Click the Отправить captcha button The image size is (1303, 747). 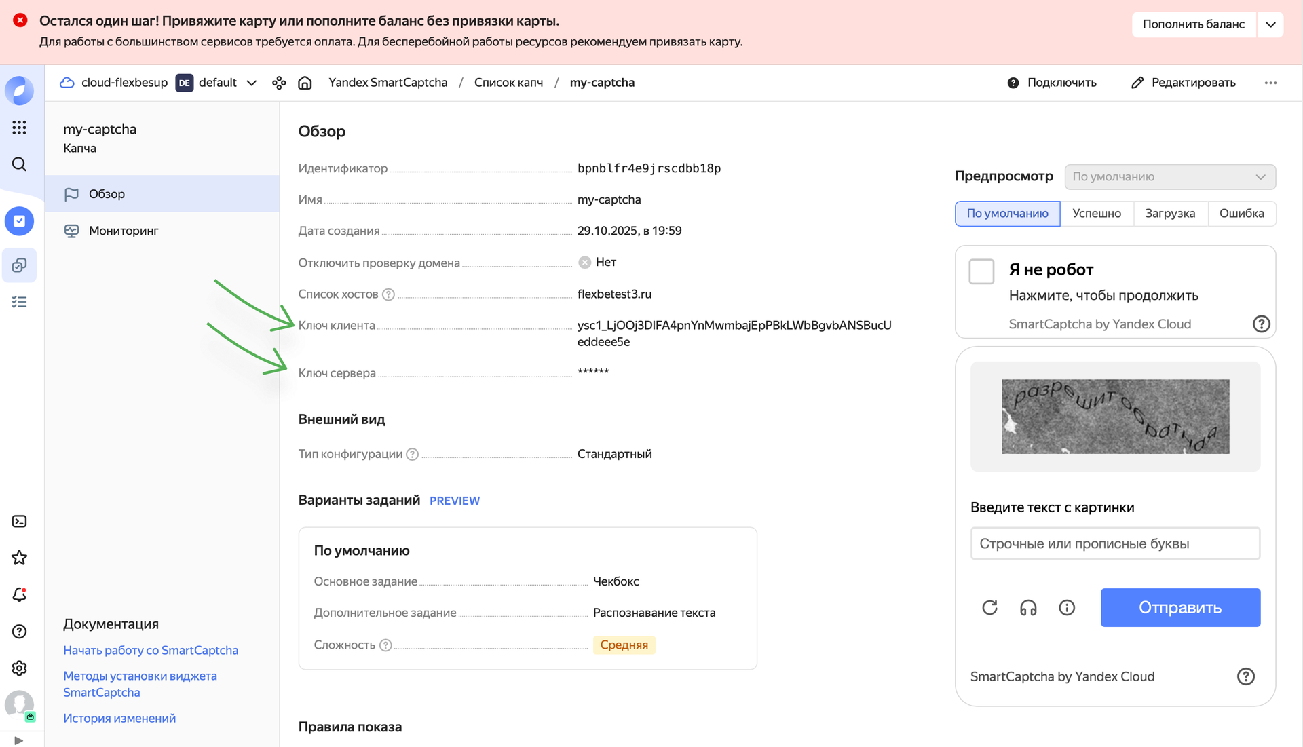tap(1180, 607)
